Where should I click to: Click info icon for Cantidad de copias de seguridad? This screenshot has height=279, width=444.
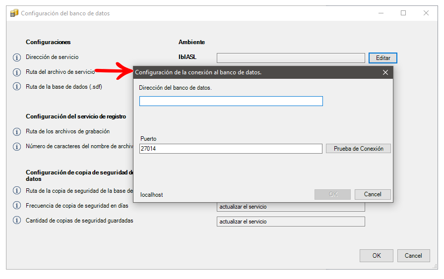click(16, 221)
